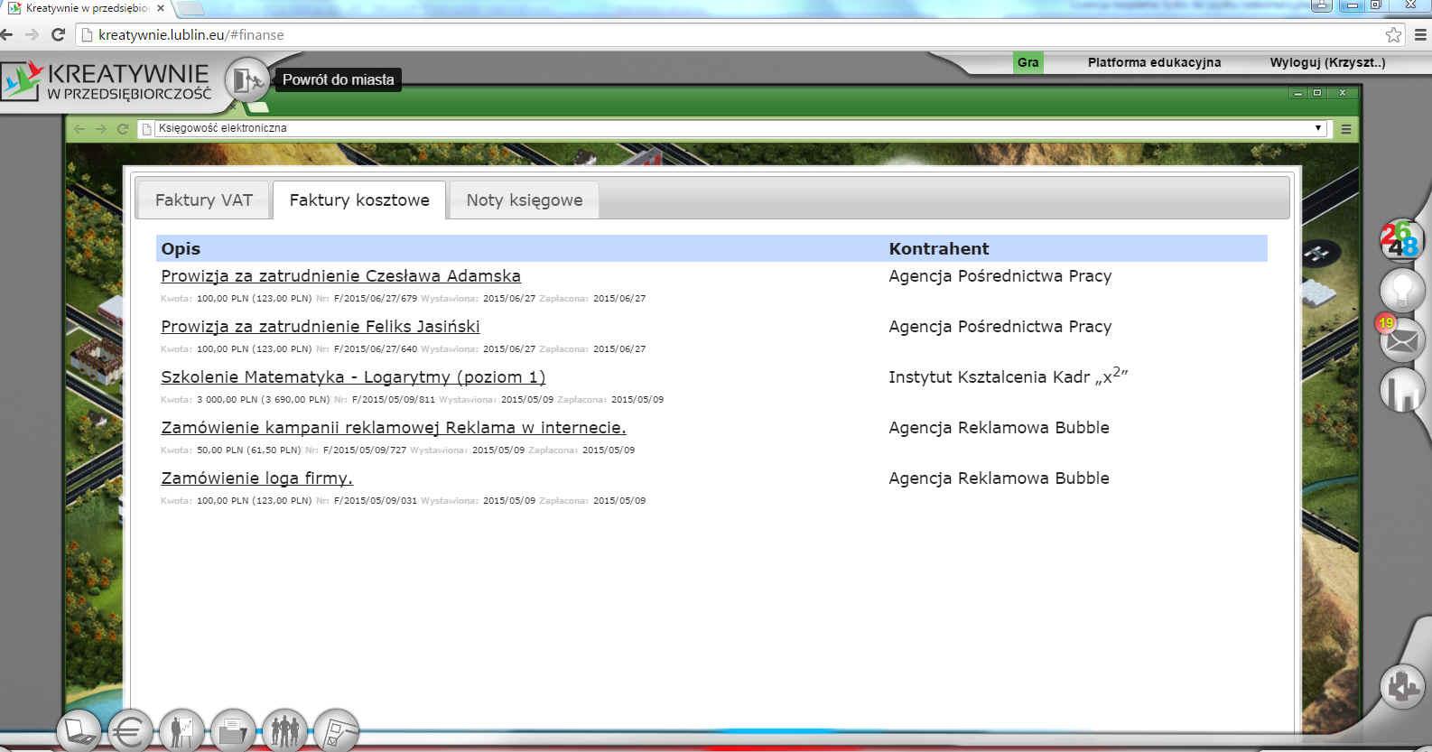Viewport: 1432px width, 752px height.
Task: Minimize the green in-game window
Action: pyautogui.click(x=1297, y=93)
